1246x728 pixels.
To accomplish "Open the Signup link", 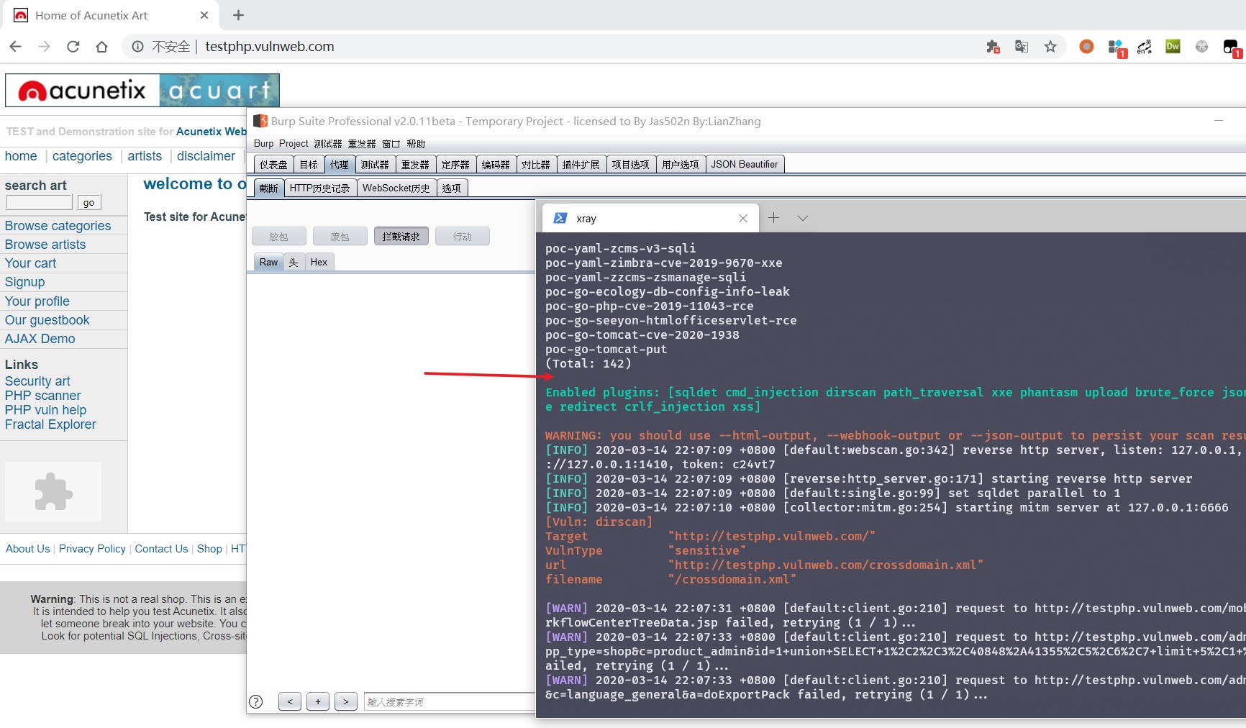I will (x=25, y=282).
